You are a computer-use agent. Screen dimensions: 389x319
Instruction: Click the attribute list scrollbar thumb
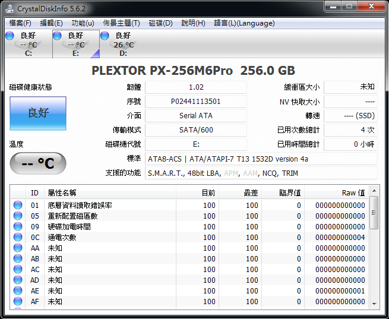tap(374, 213)
